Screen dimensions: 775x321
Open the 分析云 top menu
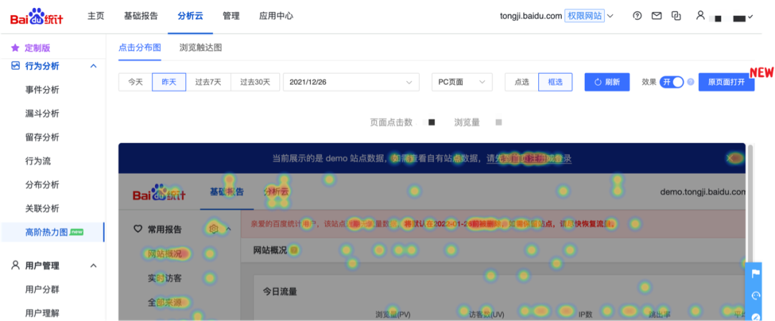tap(190, 16)
